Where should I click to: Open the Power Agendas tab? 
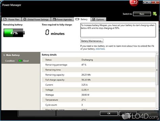coord(62,19)
